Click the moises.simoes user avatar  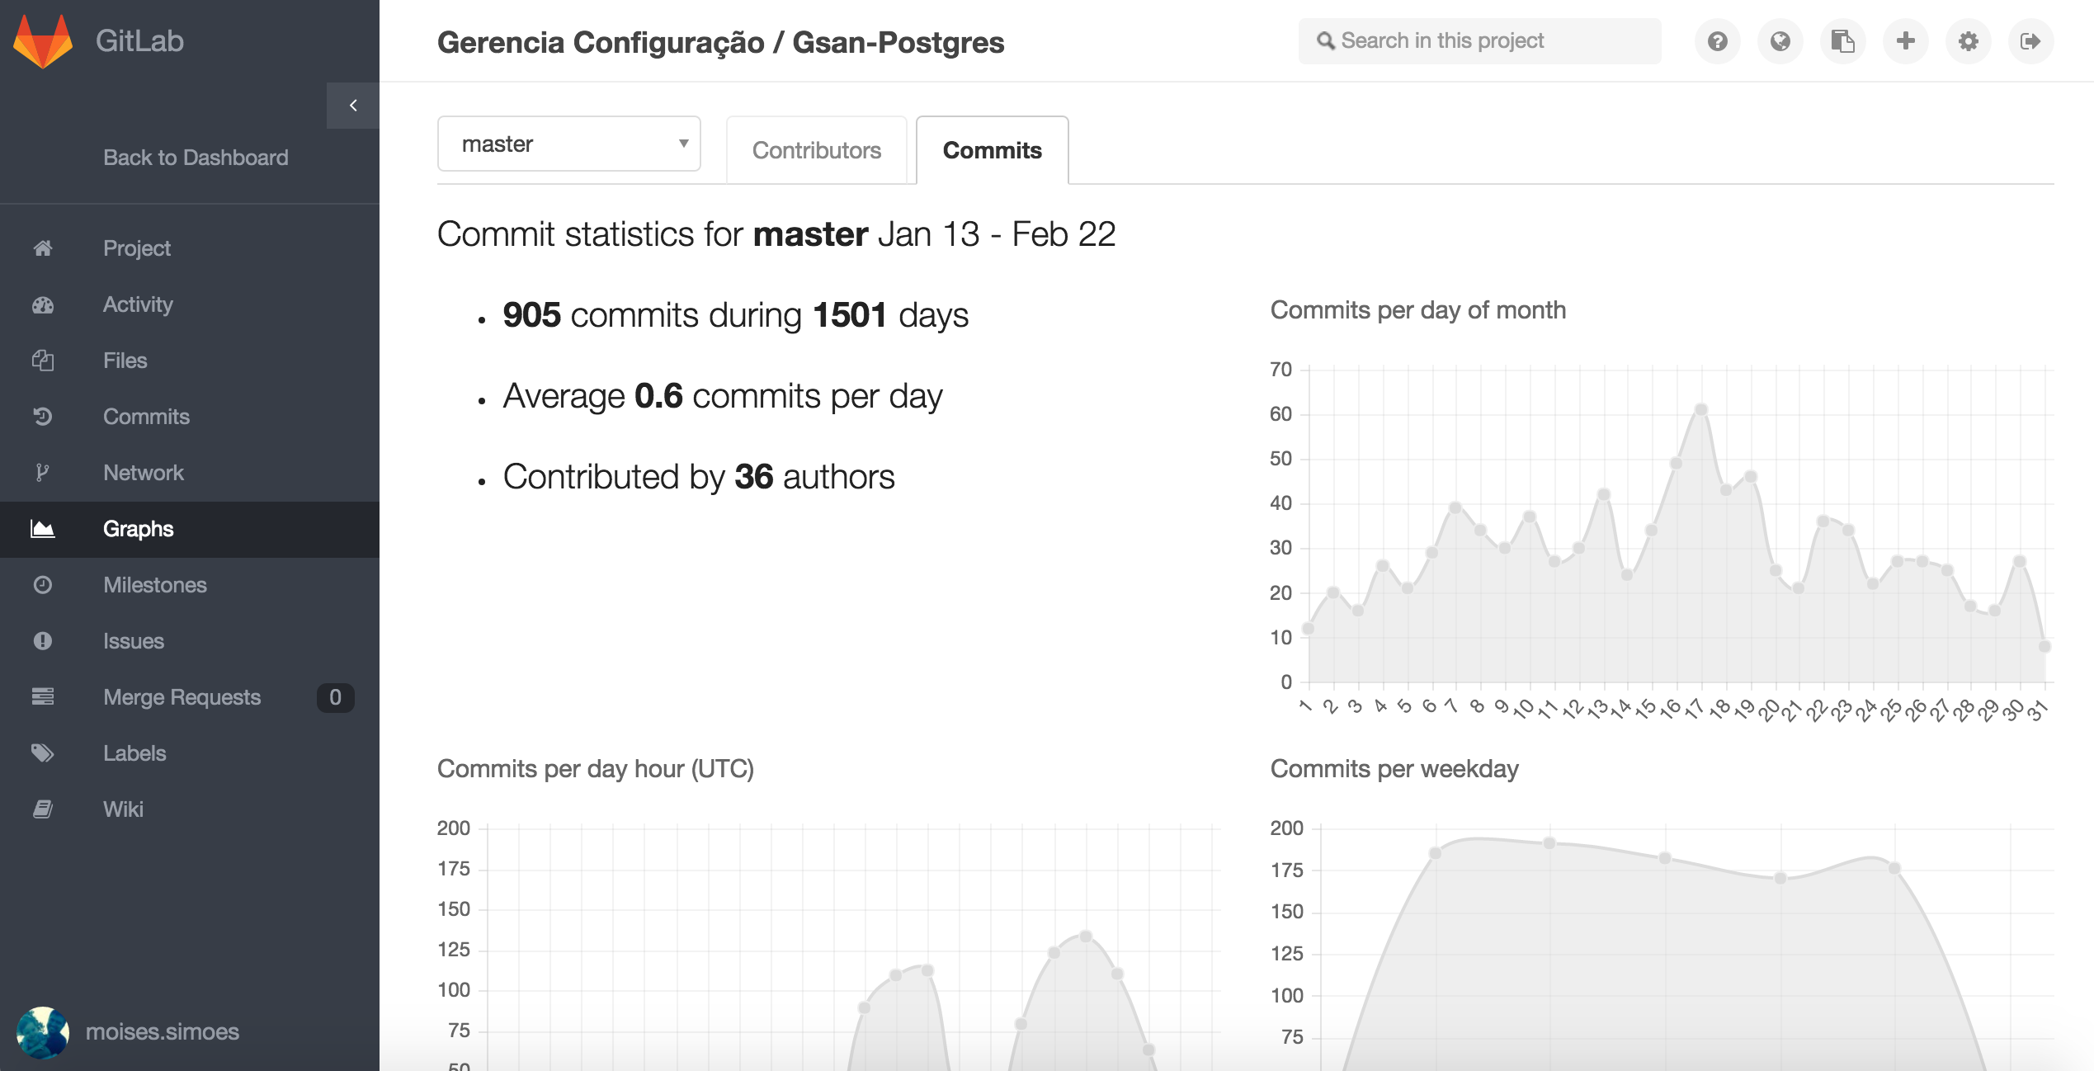(43, 1031)
